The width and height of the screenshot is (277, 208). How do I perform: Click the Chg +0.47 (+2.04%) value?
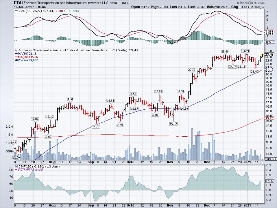(x=246, y=7)
